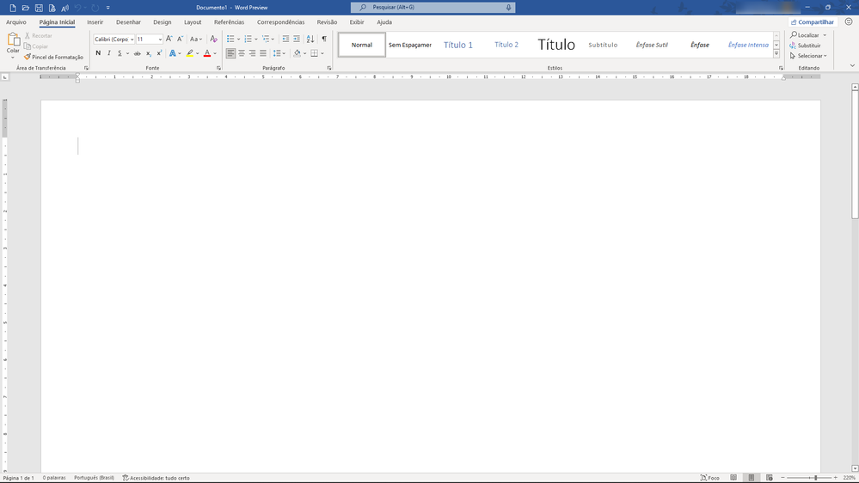Click the Foco mode icon in status bar
The height and width of the screenshot is (483, 859).
pyautogui.click(x=709, y=478)
